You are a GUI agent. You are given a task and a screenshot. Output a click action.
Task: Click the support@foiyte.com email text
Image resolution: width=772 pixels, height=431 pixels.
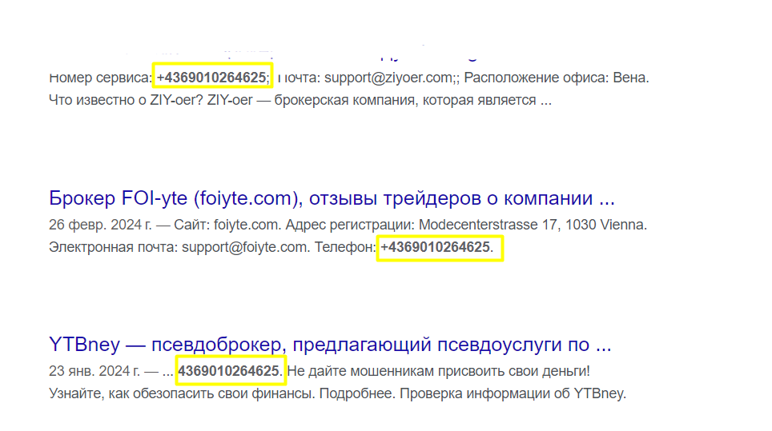coord(245,247)
